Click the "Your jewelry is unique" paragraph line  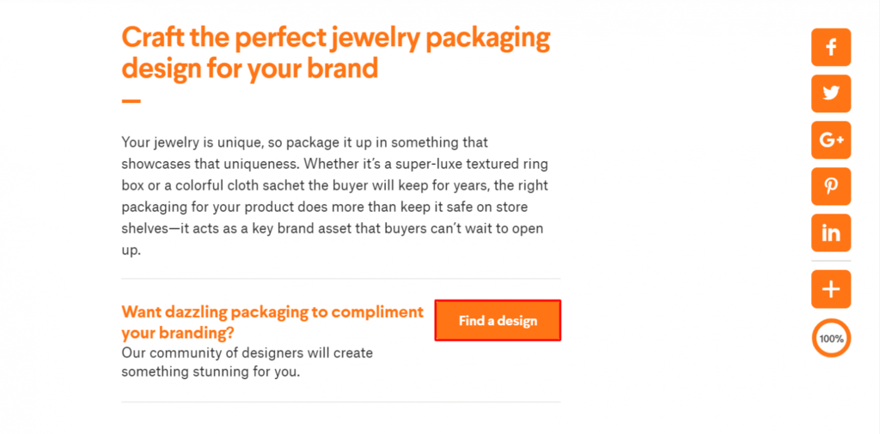304,142
